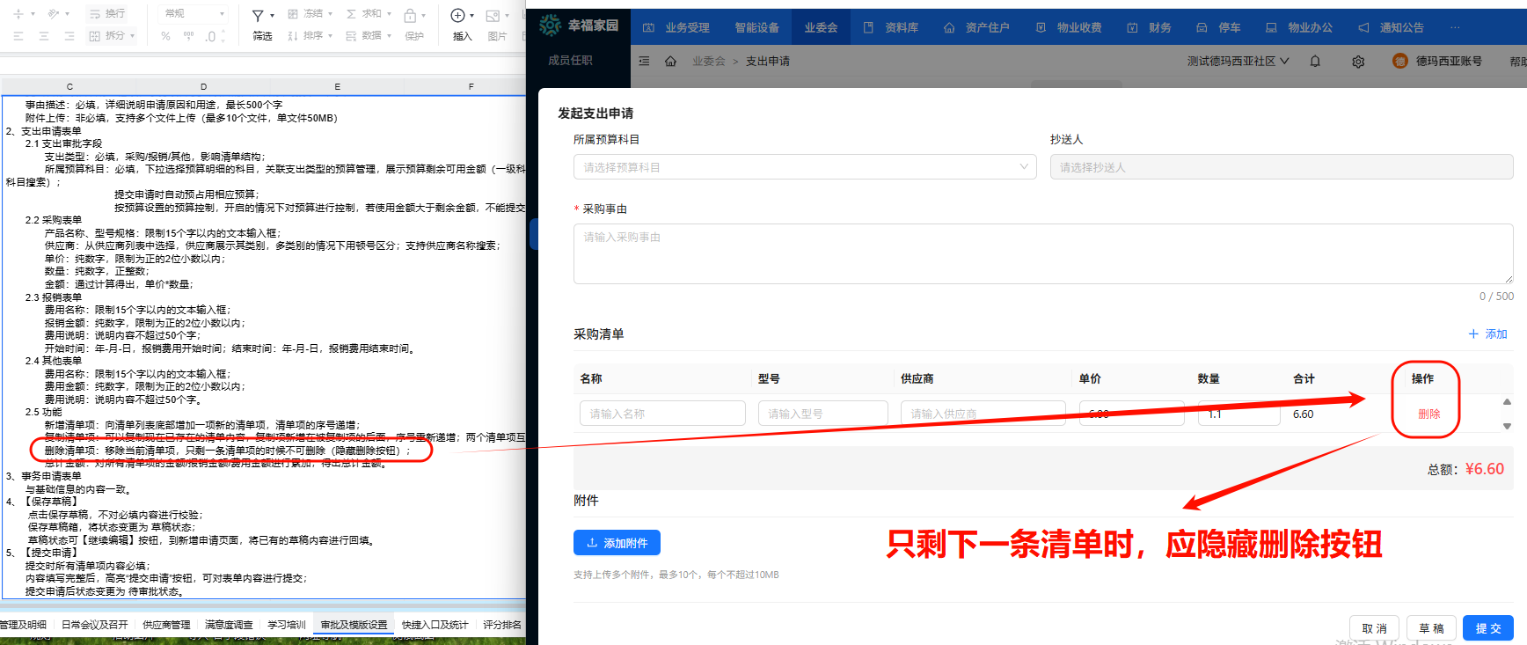Click the + 添加 link for purchase list
1527x645 pixels.
tap(1487, 334)
